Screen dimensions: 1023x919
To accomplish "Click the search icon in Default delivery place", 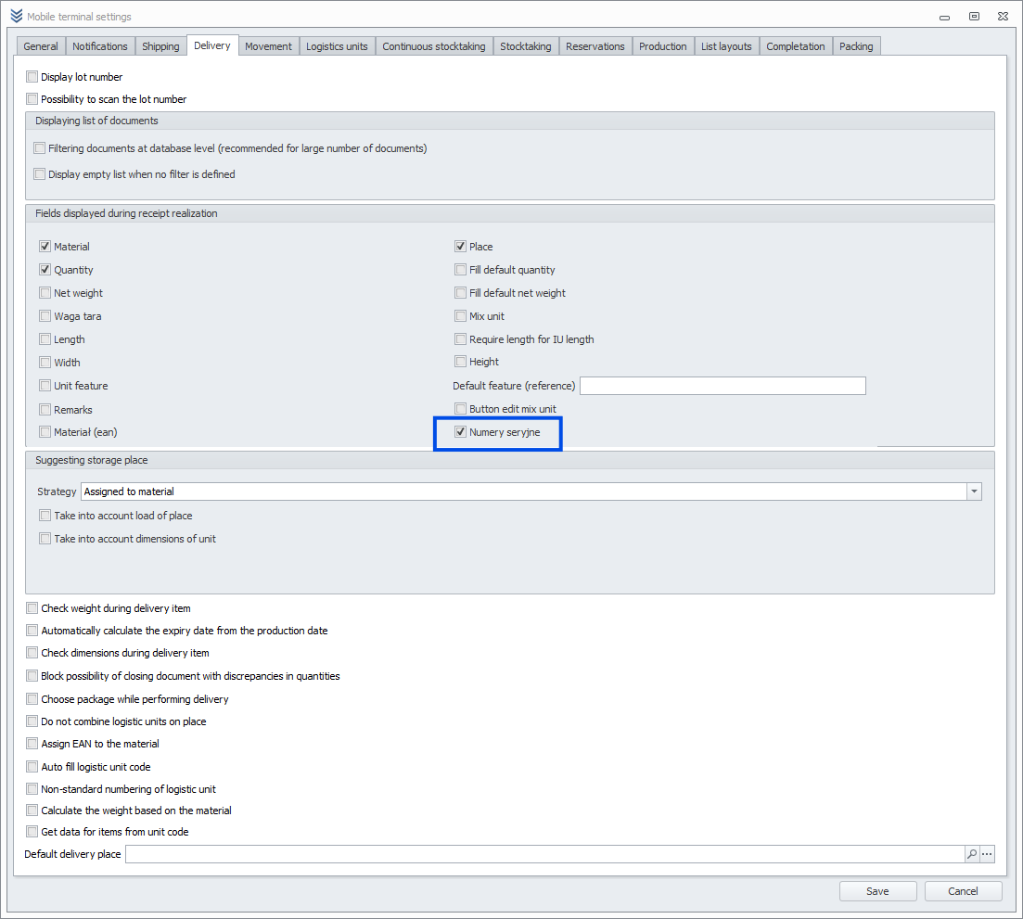I will pyautogui.click(x=972, y=854).
